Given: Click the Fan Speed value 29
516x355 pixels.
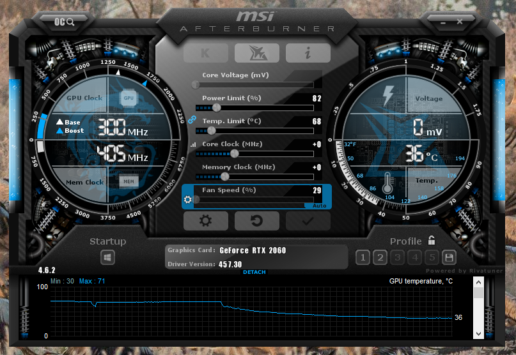Looking at the screenshot, I should tap(317, 190).
